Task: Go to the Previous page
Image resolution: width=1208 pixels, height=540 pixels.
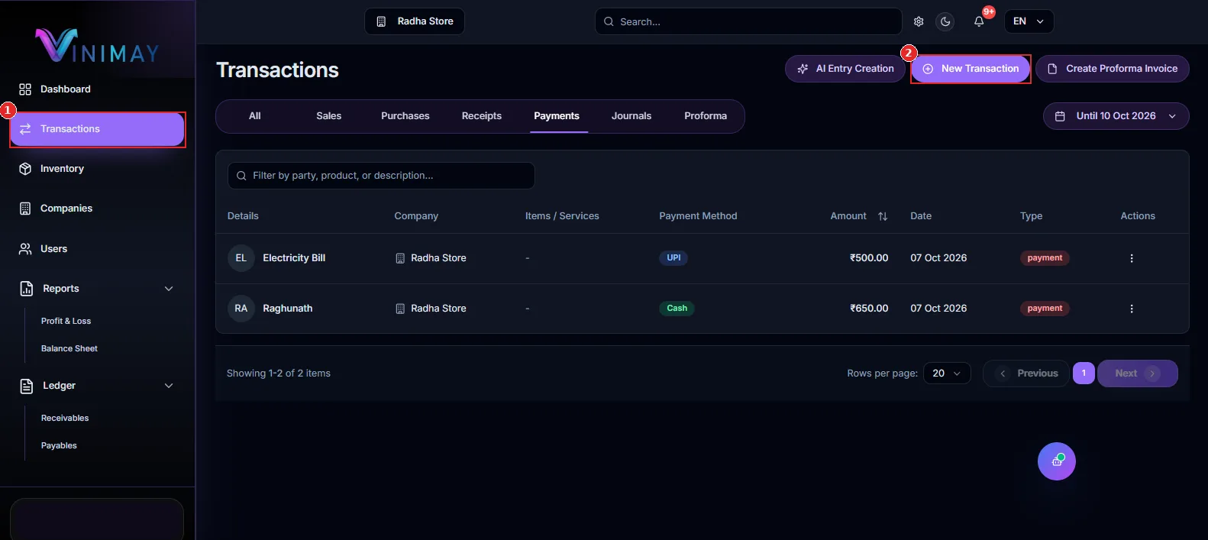Action: [x=1026, y=373]
